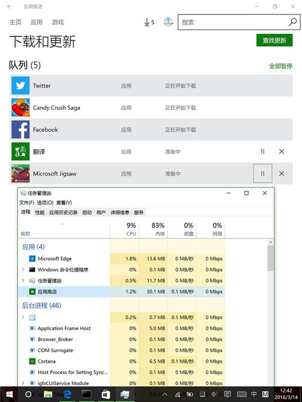Open command prompt on taskbar
Image resolution: width=302 pixels, height=402 pixels.
86,394
